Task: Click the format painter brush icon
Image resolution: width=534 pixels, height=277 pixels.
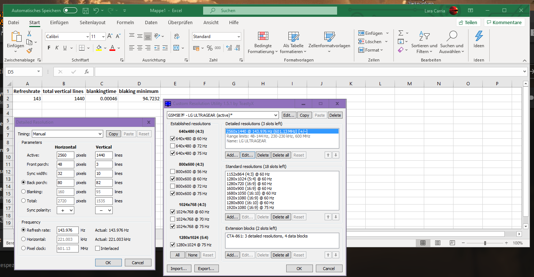Action: coord(29,51)
